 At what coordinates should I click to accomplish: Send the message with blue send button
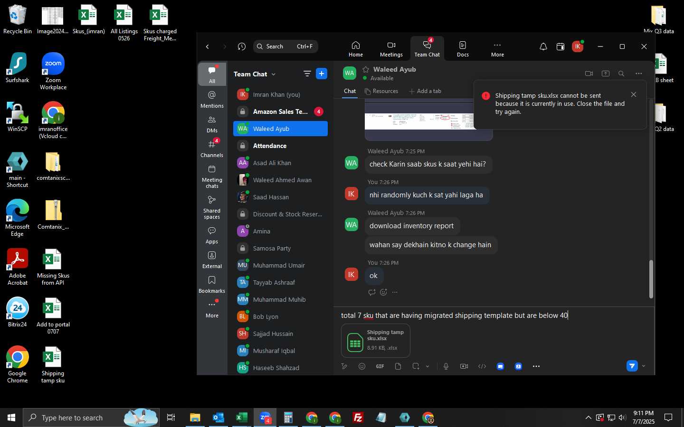pos(632,366)
